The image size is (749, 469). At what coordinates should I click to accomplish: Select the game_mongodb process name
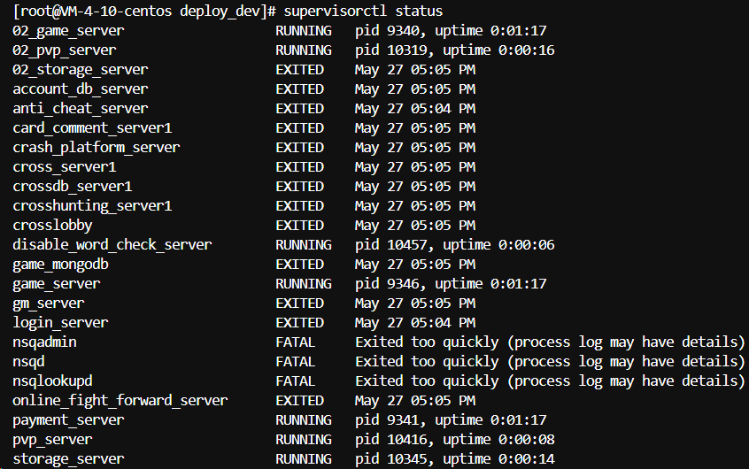click(60, 264)
